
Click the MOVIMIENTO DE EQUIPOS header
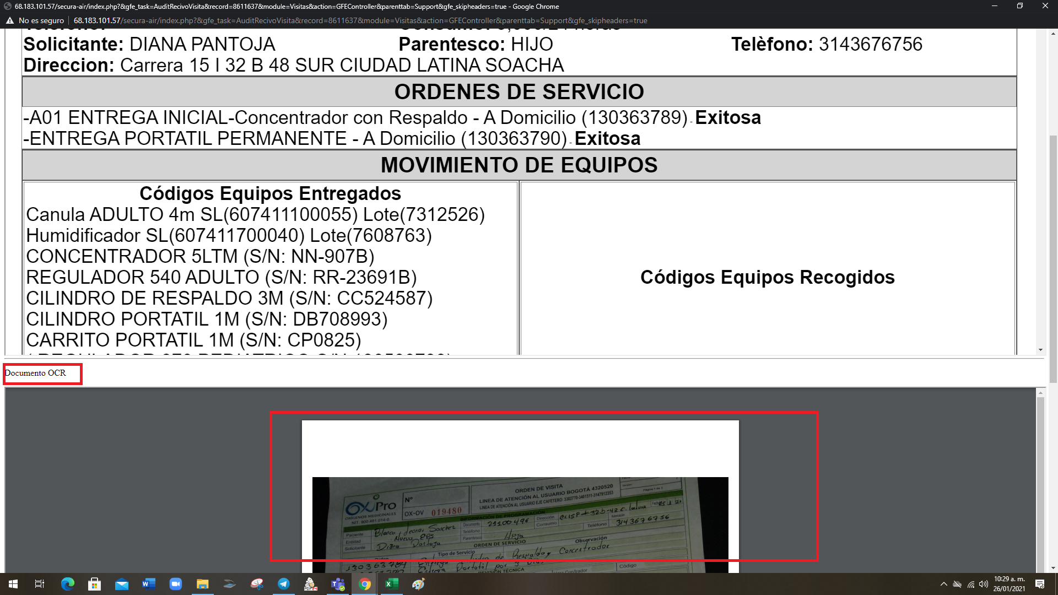519,165
